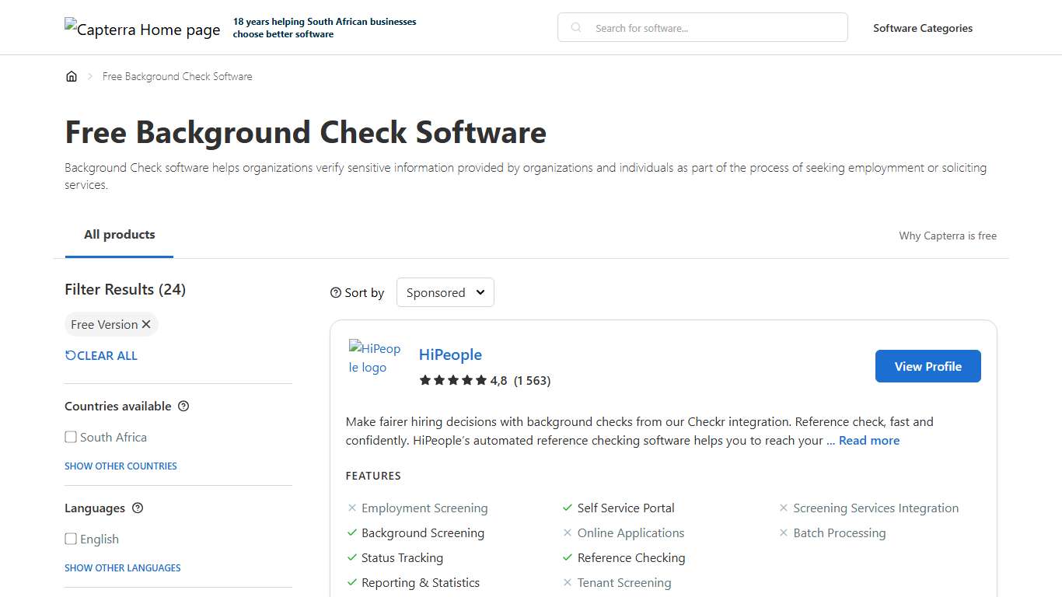Open the Why Capterra is free link
Image resolution: width=1062 pixels, height=597 pixels.
[948, 236]
